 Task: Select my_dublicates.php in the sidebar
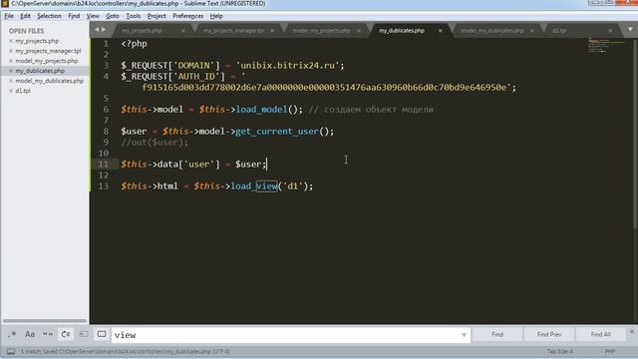pyautogui.click(x=40, y=71)
